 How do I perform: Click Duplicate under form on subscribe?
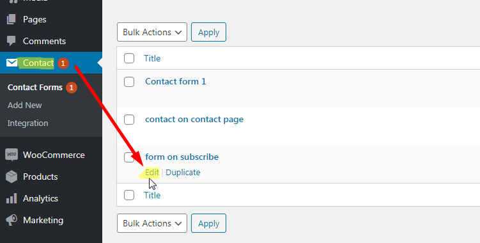tap(183, 172)
